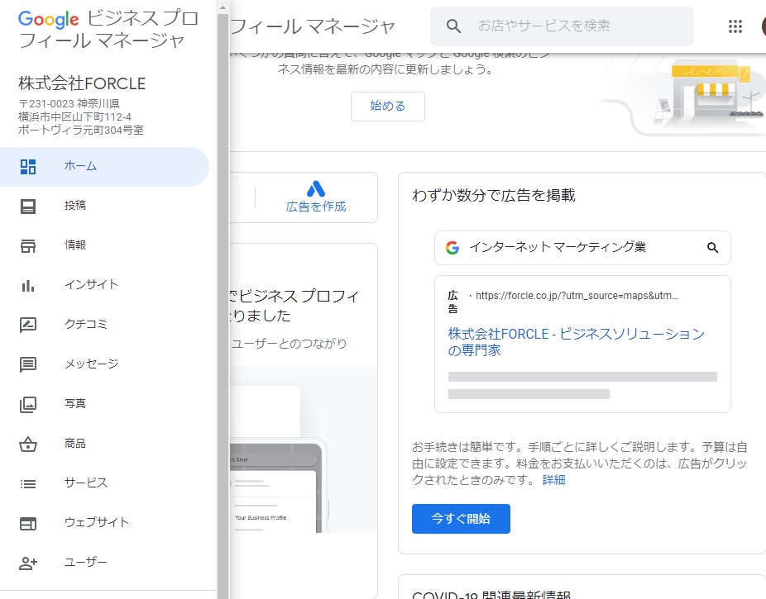
Task: Click the 投稿 posts icon in sidebar
Action: click(28, 207)
